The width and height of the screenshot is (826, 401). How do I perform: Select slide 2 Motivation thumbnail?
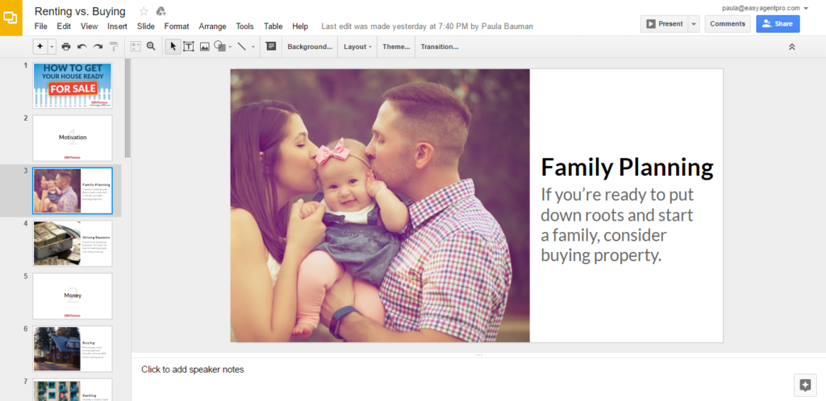click(72, 138)
